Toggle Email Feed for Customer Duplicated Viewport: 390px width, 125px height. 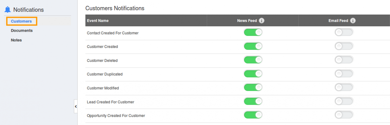click(x=344, y=74)
